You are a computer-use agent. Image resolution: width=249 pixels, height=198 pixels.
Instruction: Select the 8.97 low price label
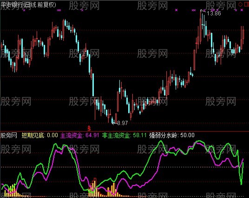[x=123, y=123]
